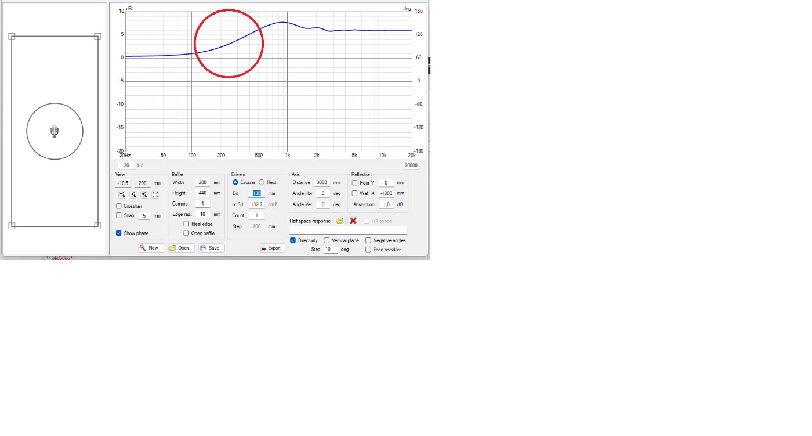The image size is (812, 436).
Task: Enable the Crosshair checkbox
Action: 119,206
